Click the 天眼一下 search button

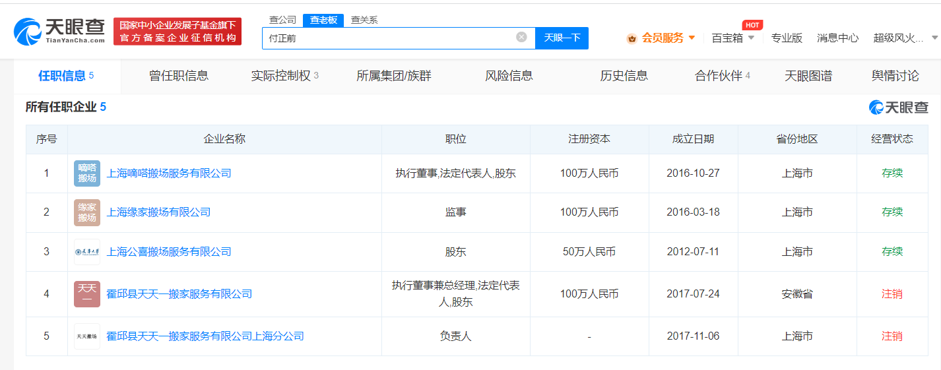coord(562,38)
